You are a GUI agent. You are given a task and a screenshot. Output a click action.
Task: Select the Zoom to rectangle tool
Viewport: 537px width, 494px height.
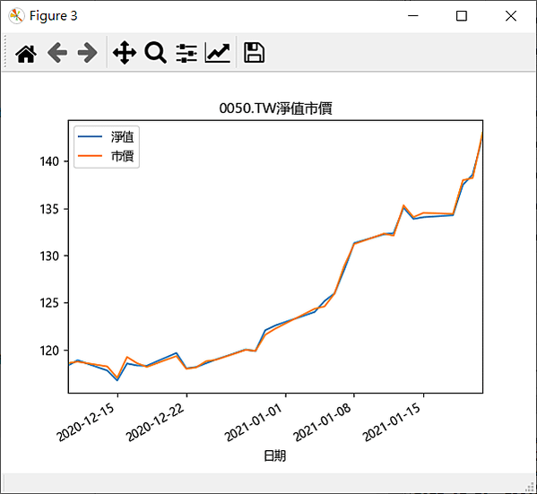pos(155,53)
